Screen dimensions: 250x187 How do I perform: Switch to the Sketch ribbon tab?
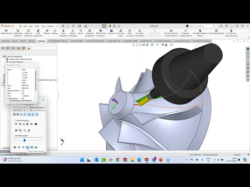coord(23,41)
